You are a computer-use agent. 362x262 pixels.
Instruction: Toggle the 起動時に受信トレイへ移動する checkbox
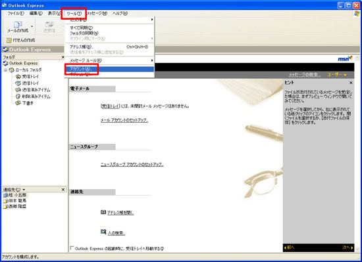[72, 248]
